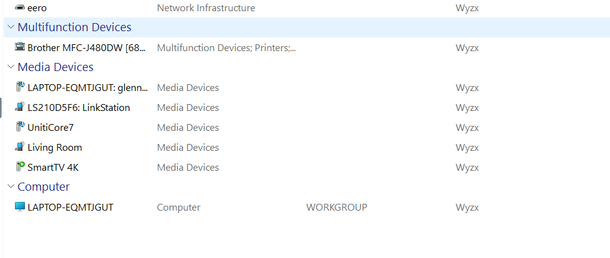Collapse the Multifunction Devices group chevron
This screenshot has height=258, width=610.
(11, 27)
